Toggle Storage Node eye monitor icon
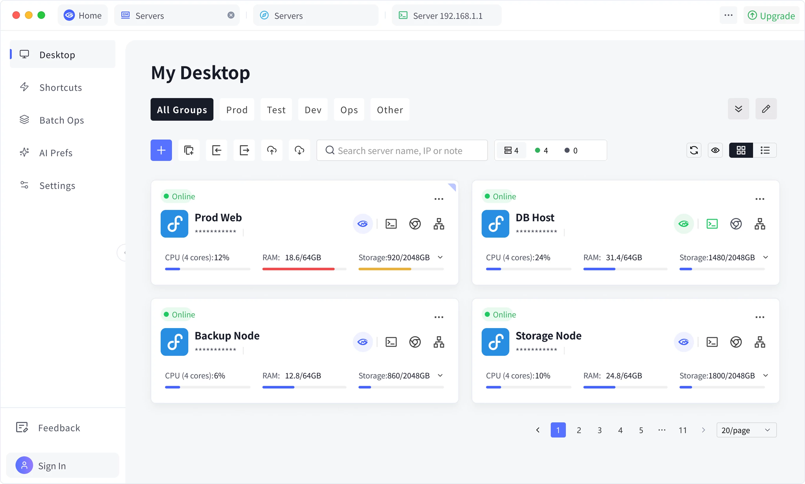The image size is (805, 484). pos(684,342)
